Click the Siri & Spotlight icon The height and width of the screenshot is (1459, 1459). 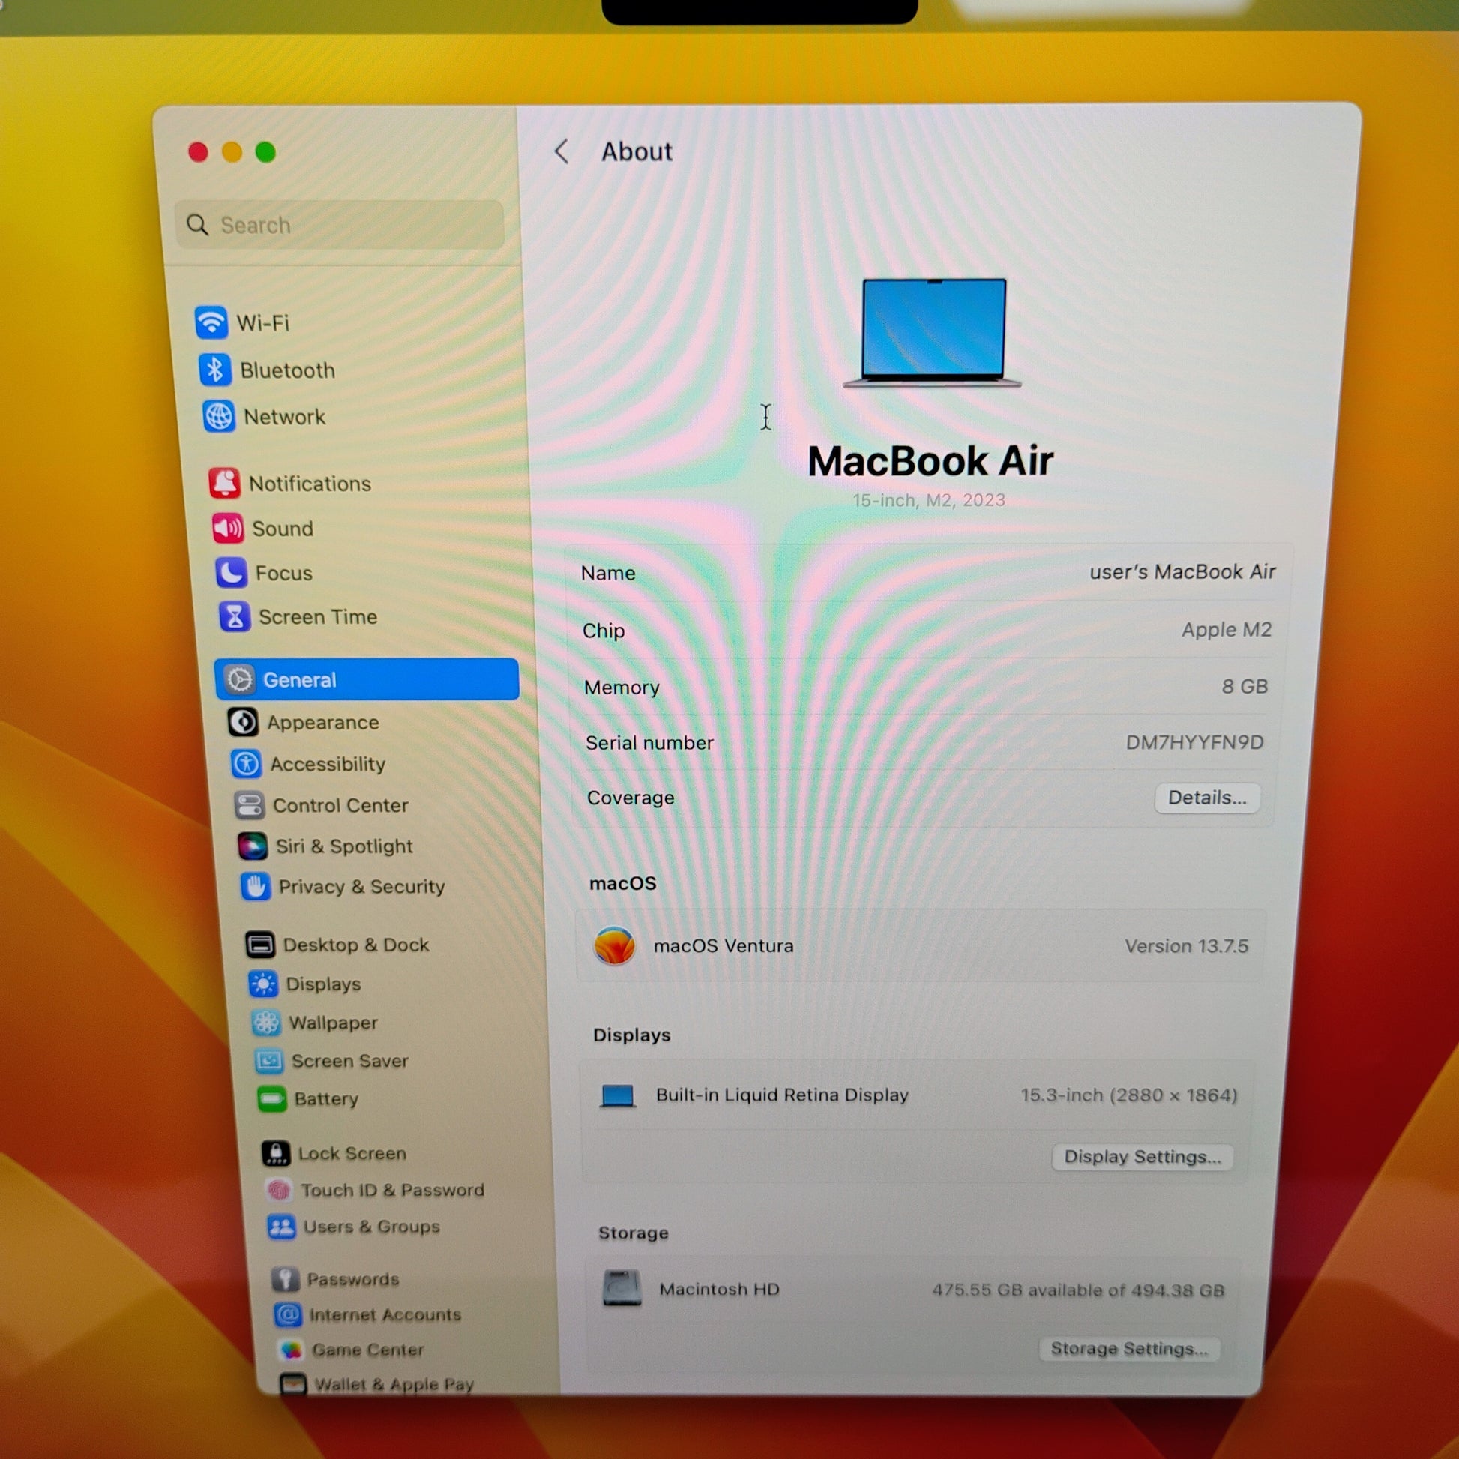point(252,846)
